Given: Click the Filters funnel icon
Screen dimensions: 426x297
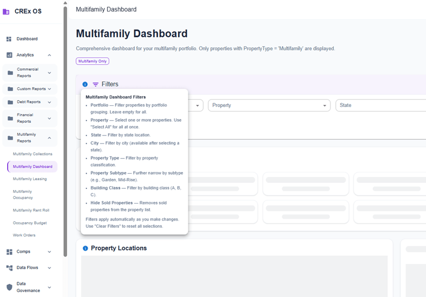Looking at the screenshot, I should point(96,85).
